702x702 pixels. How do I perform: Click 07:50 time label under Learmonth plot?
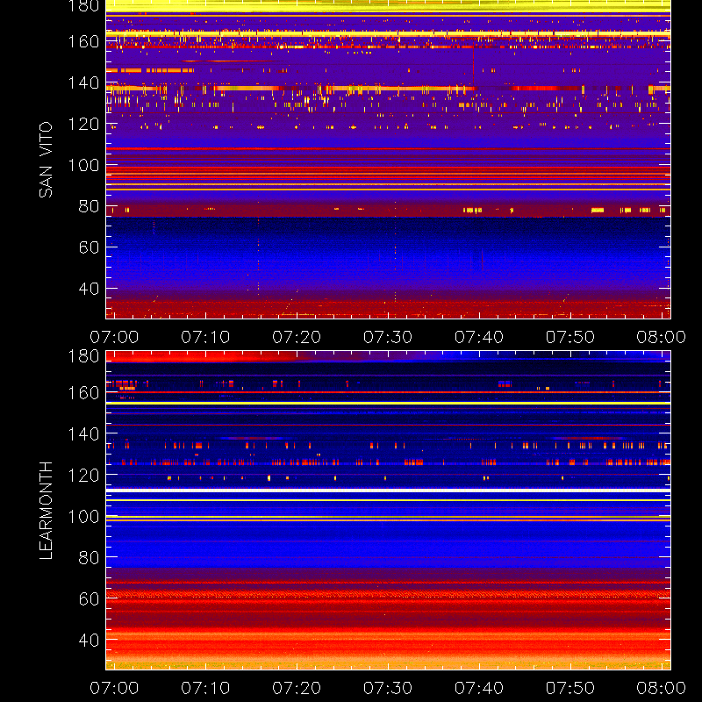[x=569, y=688]
